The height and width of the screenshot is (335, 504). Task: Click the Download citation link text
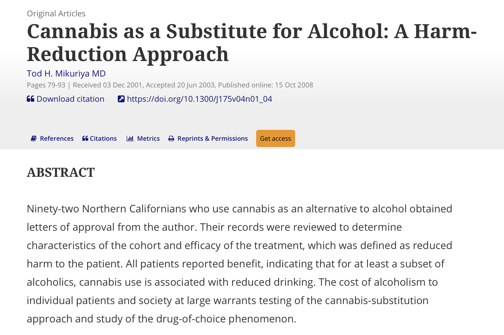click(x=70, y=99)
